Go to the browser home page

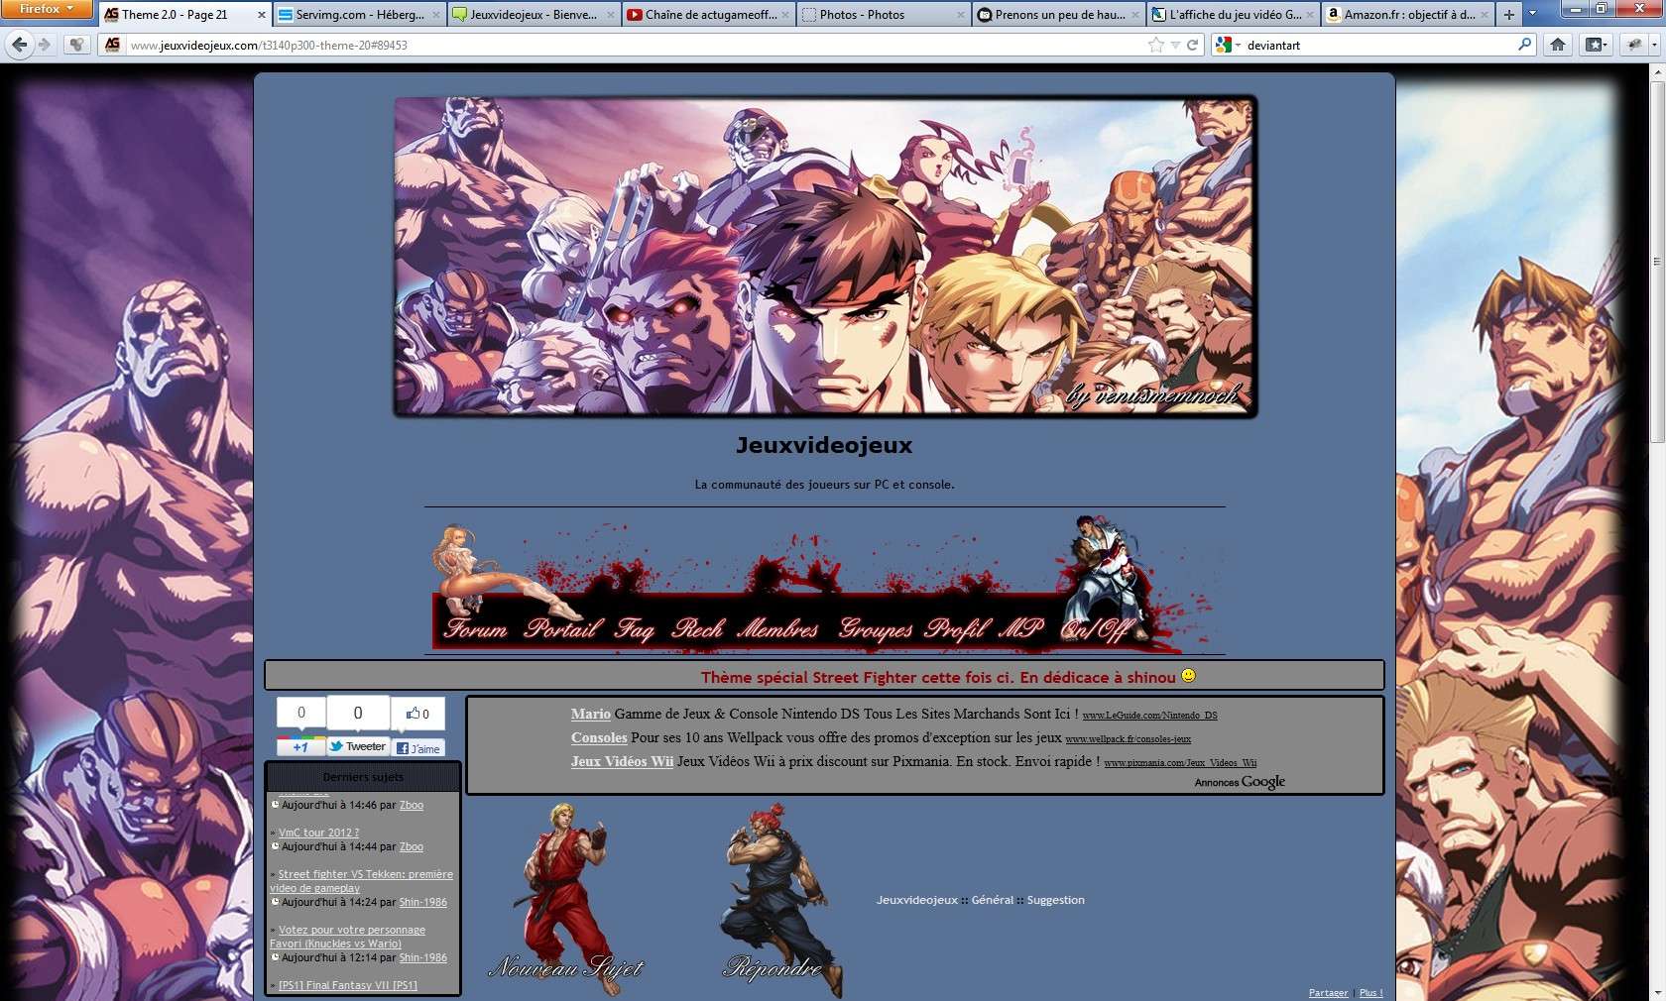1558,45
